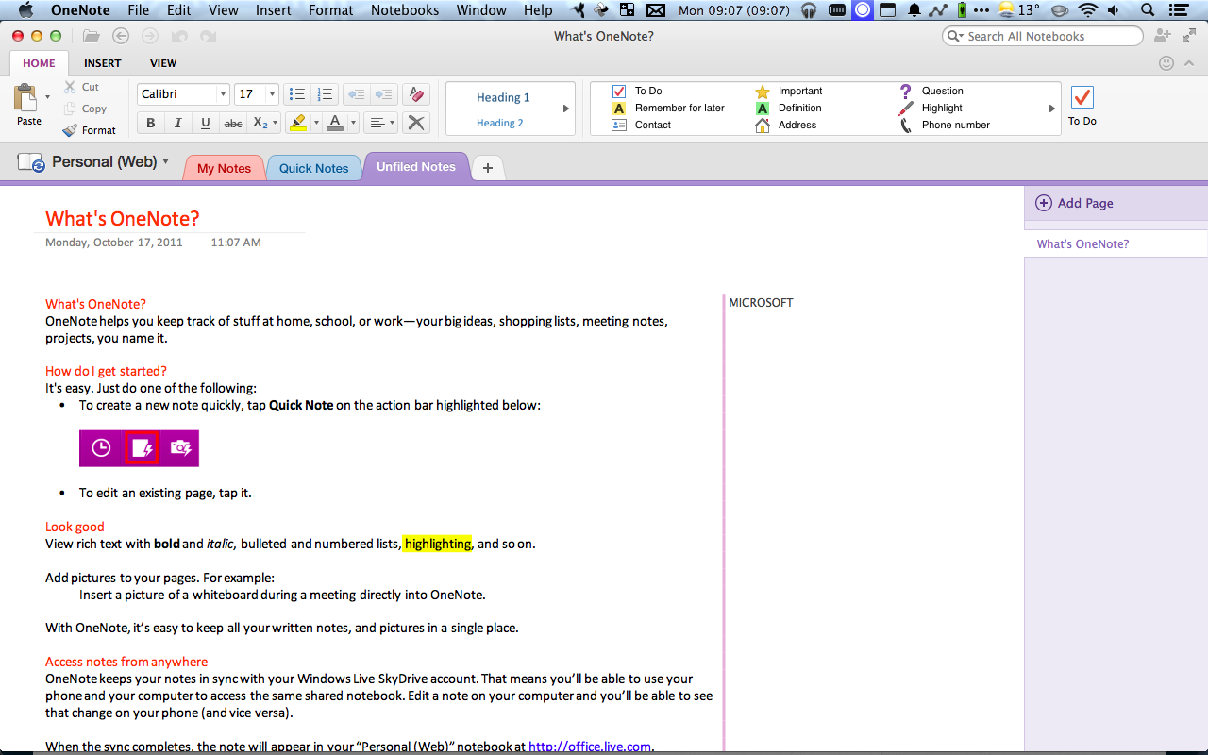The image size is (1208, 755).
Task: Insert a numbered list
Action: click(326, 94)
